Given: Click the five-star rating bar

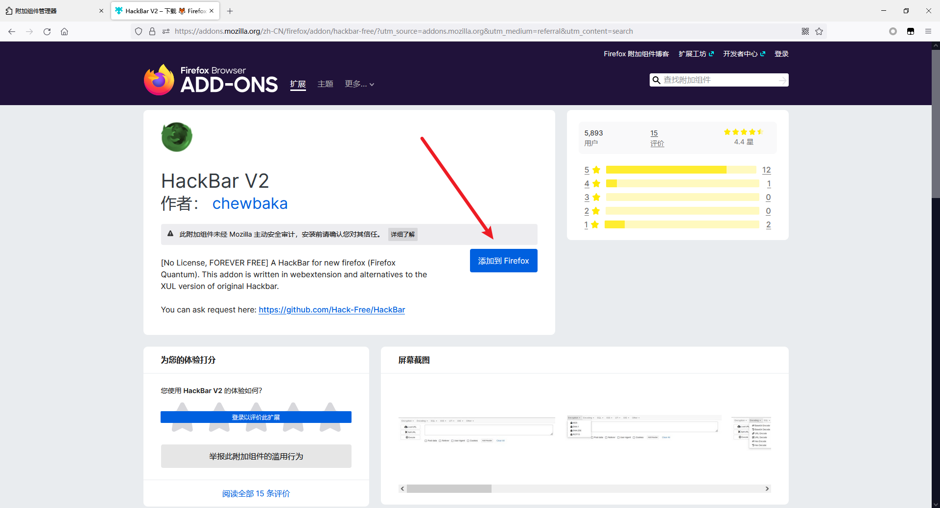Looking at the screenshot, I should point(681,170).
